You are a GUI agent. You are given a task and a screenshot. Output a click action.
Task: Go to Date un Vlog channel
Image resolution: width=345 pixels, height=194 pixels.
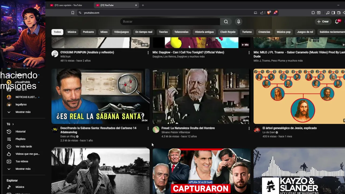click(x=68, y=136)
